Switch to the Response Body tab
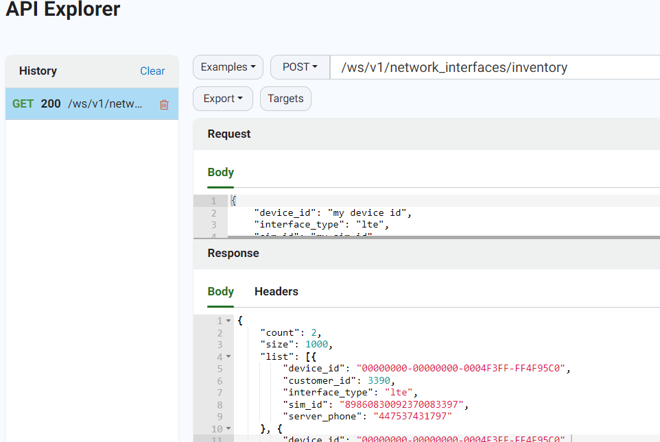This screenshot has width=660, height=442. coord(220,291)
